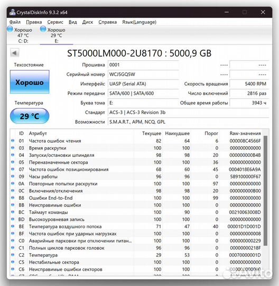Click the ID column header
Image resolution: width=279 pixels, height=286 pixels.
tap(21, 133)
